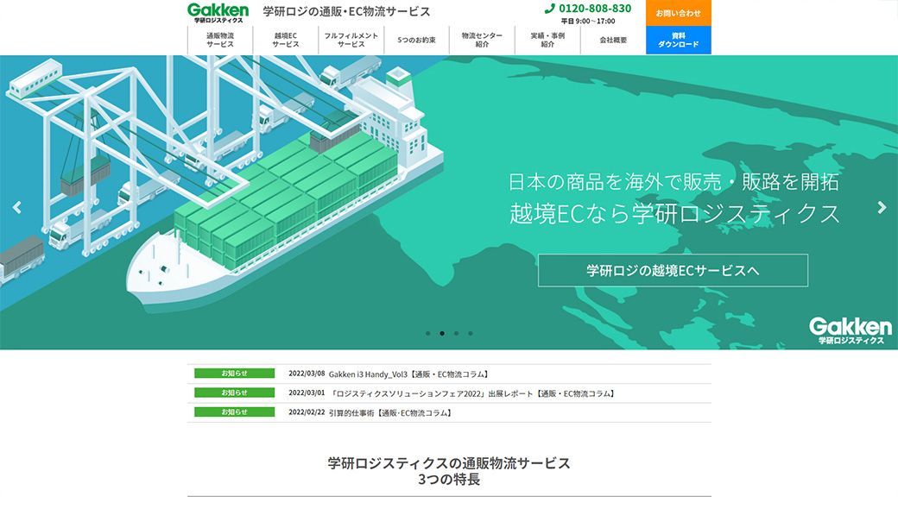898x509 pixels.
Task: Select フルフィルメントサービス in the navigation
Action: click(x=351, y=40)
